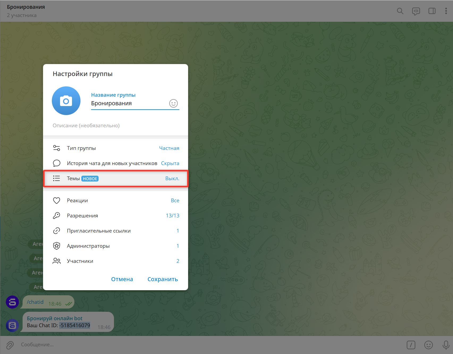Screen dimensions: 453x354
Task: Open the Администраторы list
Action: (116, 246)
